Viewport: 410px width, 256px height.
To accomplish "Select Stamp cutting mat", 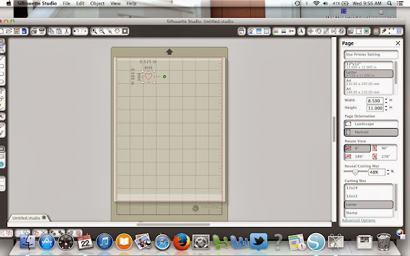I will (x=369, y=213).
